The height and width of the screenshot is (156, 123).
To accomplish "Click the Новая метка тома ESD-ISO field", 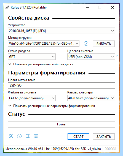I will [x=62, y=85].
